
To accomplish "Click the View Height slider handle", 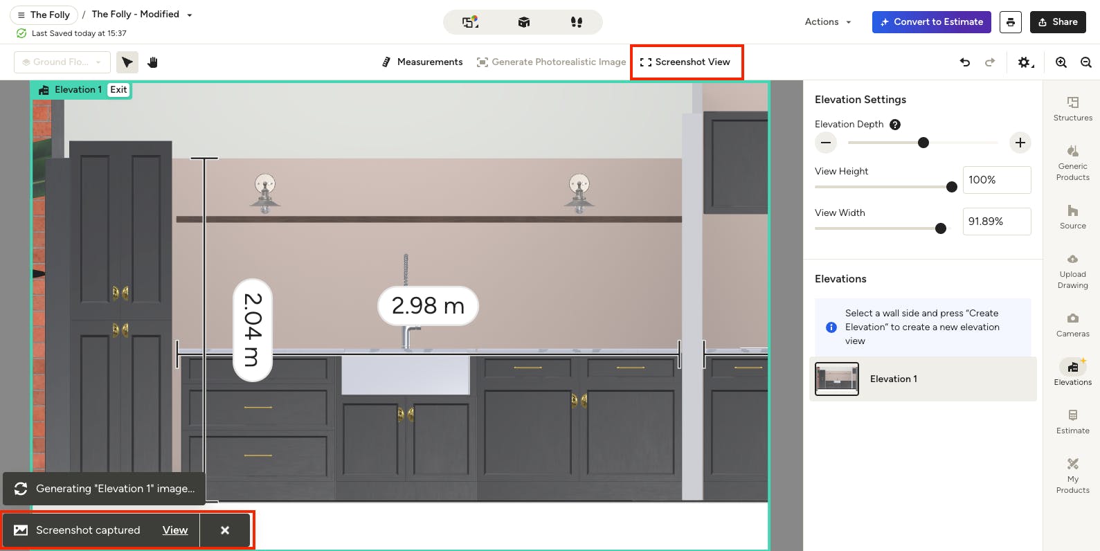I will pos(952,187).
